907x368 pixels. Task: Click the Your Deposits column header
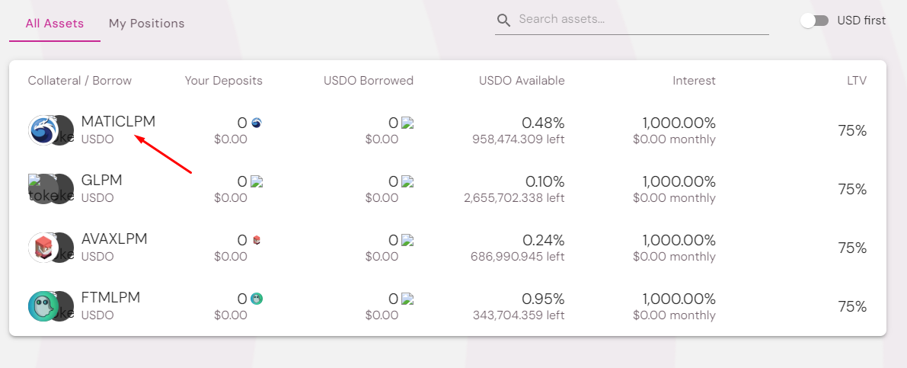tap(223, 81)
